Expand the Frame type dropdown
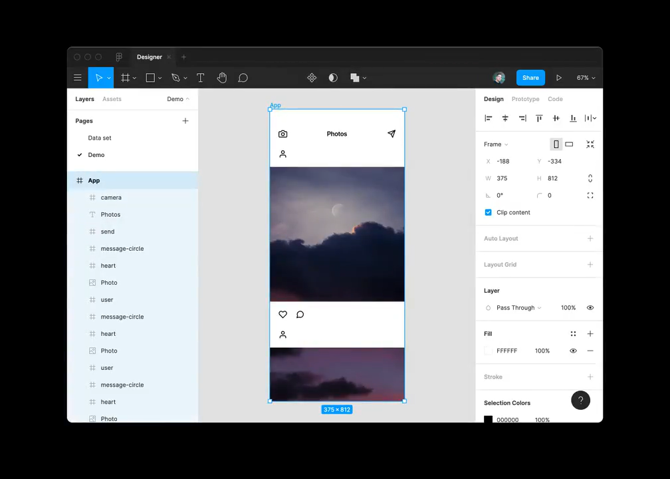Image resolution: width=670 pixels, height=479 pixels. (496, 144)
